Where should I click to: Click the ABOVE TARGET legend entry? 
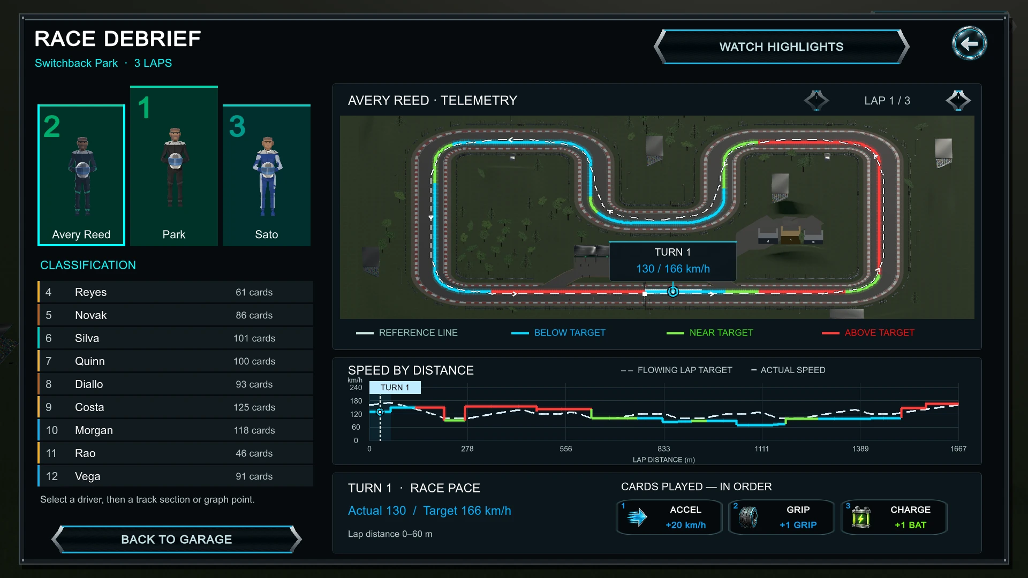tap(868, 333)
